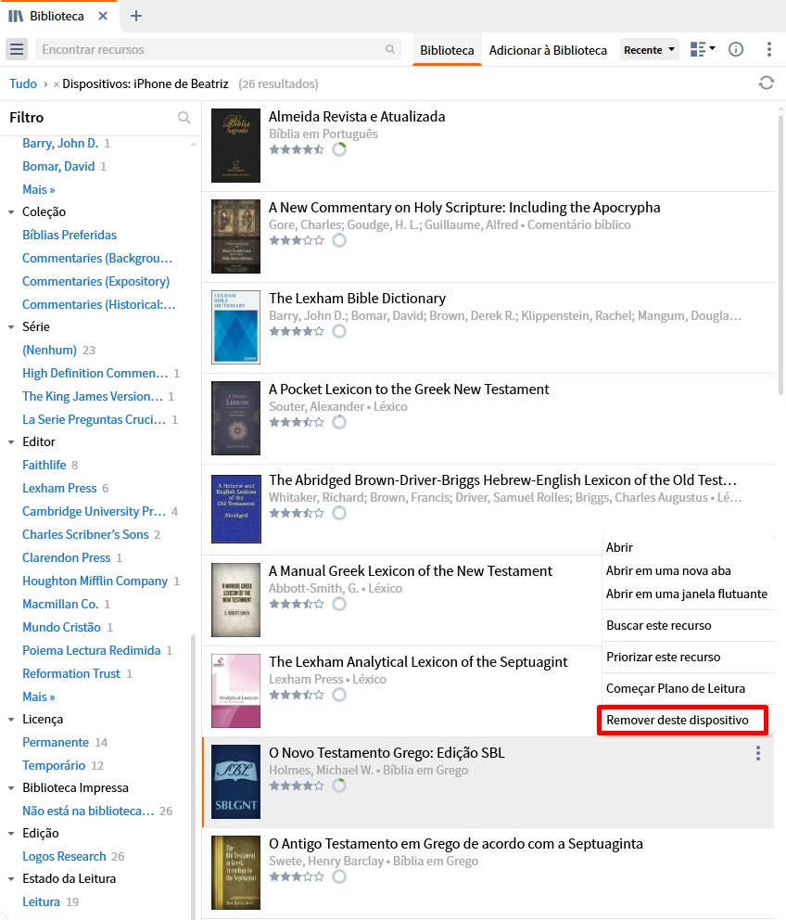786x920 pixels.
Task: Toggle status circle for A Pocket Lexicon
Action: 339,422
